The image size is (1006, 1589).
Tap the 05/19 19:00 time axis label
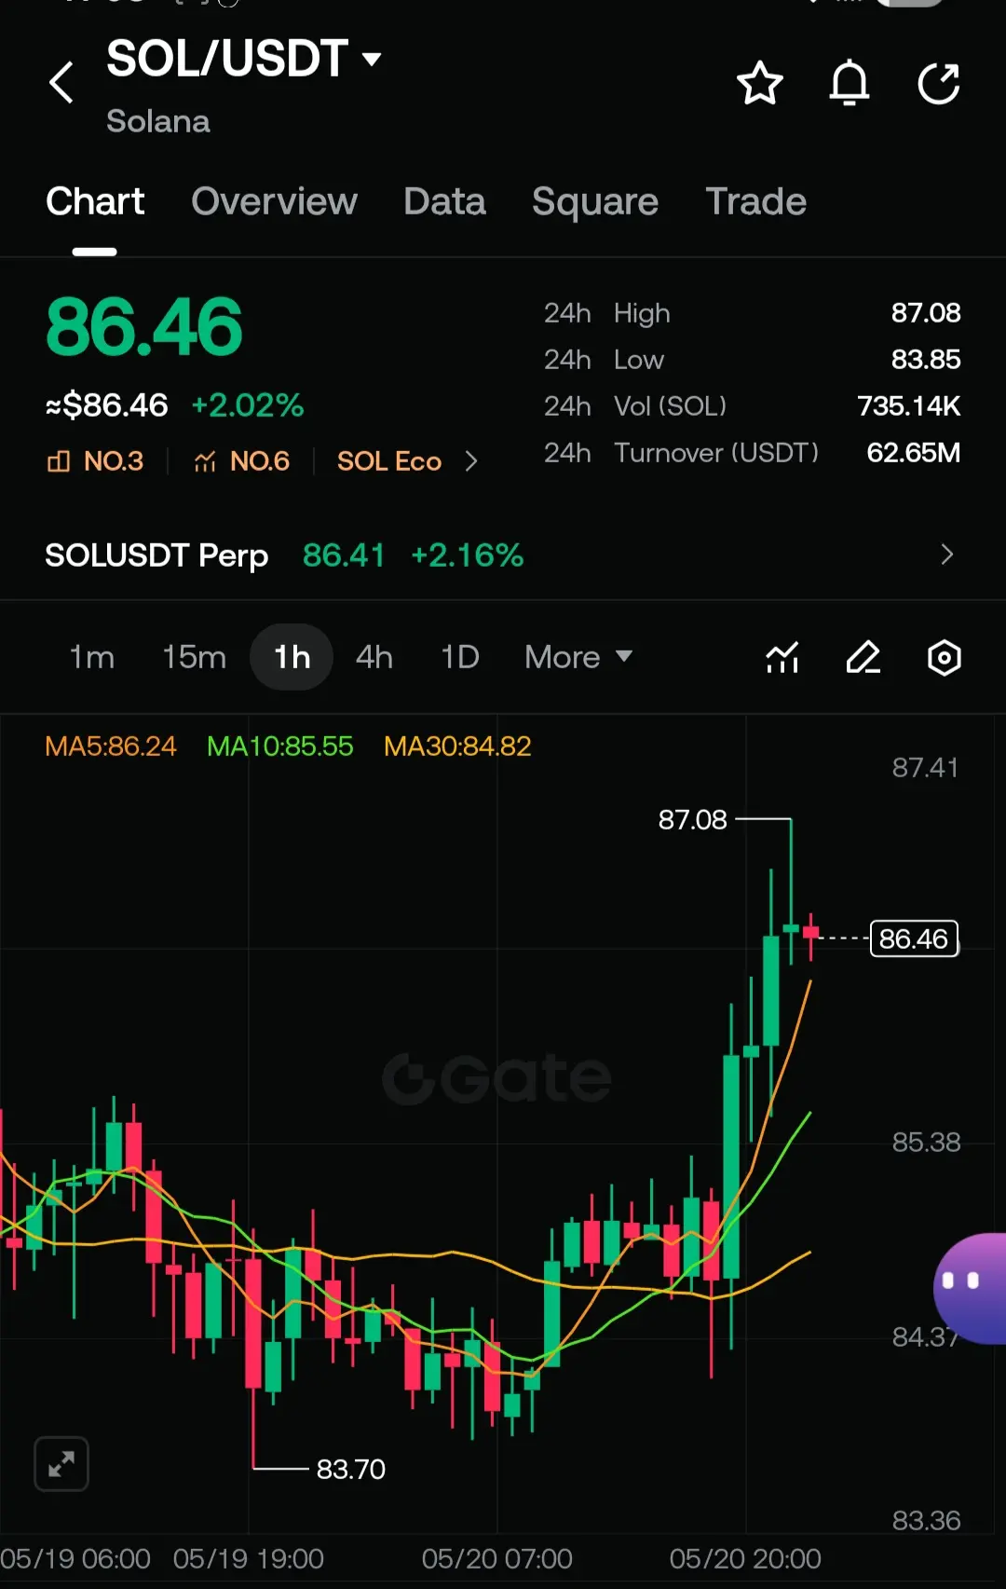248,1558
